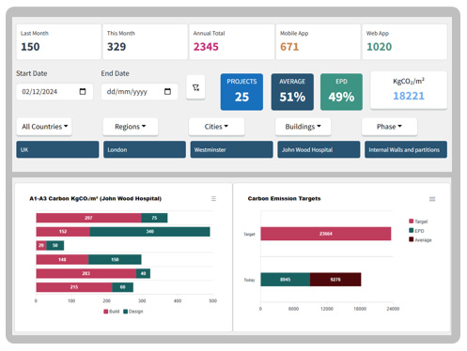
Task: Click the Web App 1020 card
Action: pos(405,42)
